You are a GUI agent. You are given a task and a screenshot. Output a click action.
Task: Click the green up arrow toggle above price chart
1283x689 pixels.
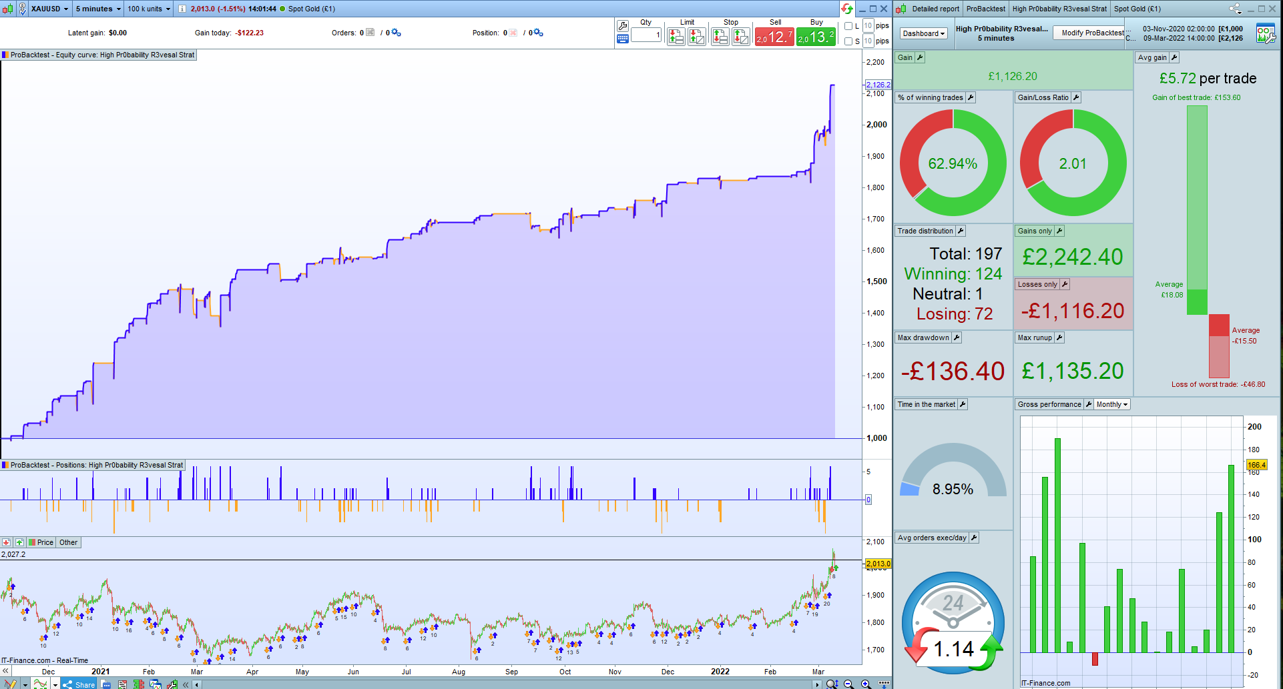click(19, 542)
